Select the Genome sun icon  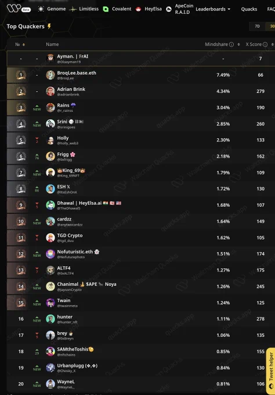pos(41,9)
